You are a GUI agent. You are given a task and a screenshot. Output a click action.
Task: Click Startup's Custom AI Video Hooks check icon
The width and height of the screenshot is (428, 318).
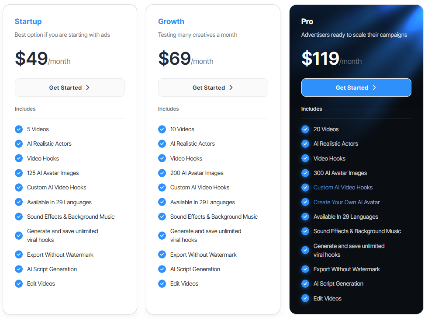(19, 188)
